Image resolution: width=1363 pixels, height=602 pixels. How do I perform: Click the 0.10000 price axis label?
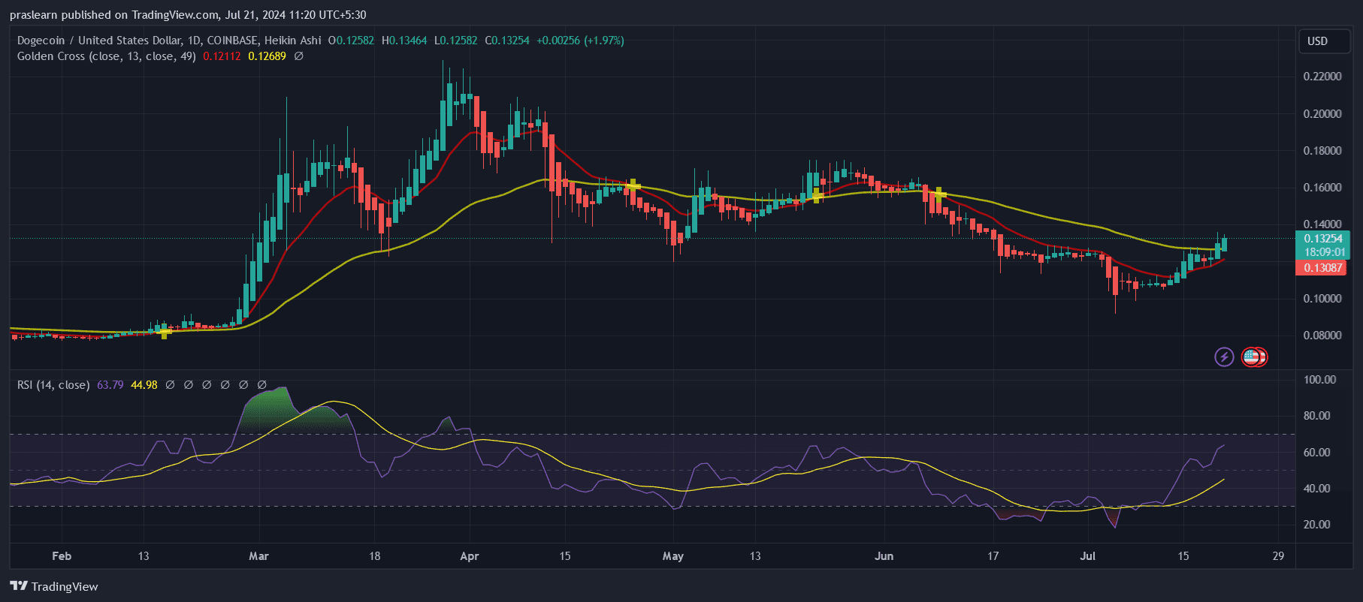1322,299
